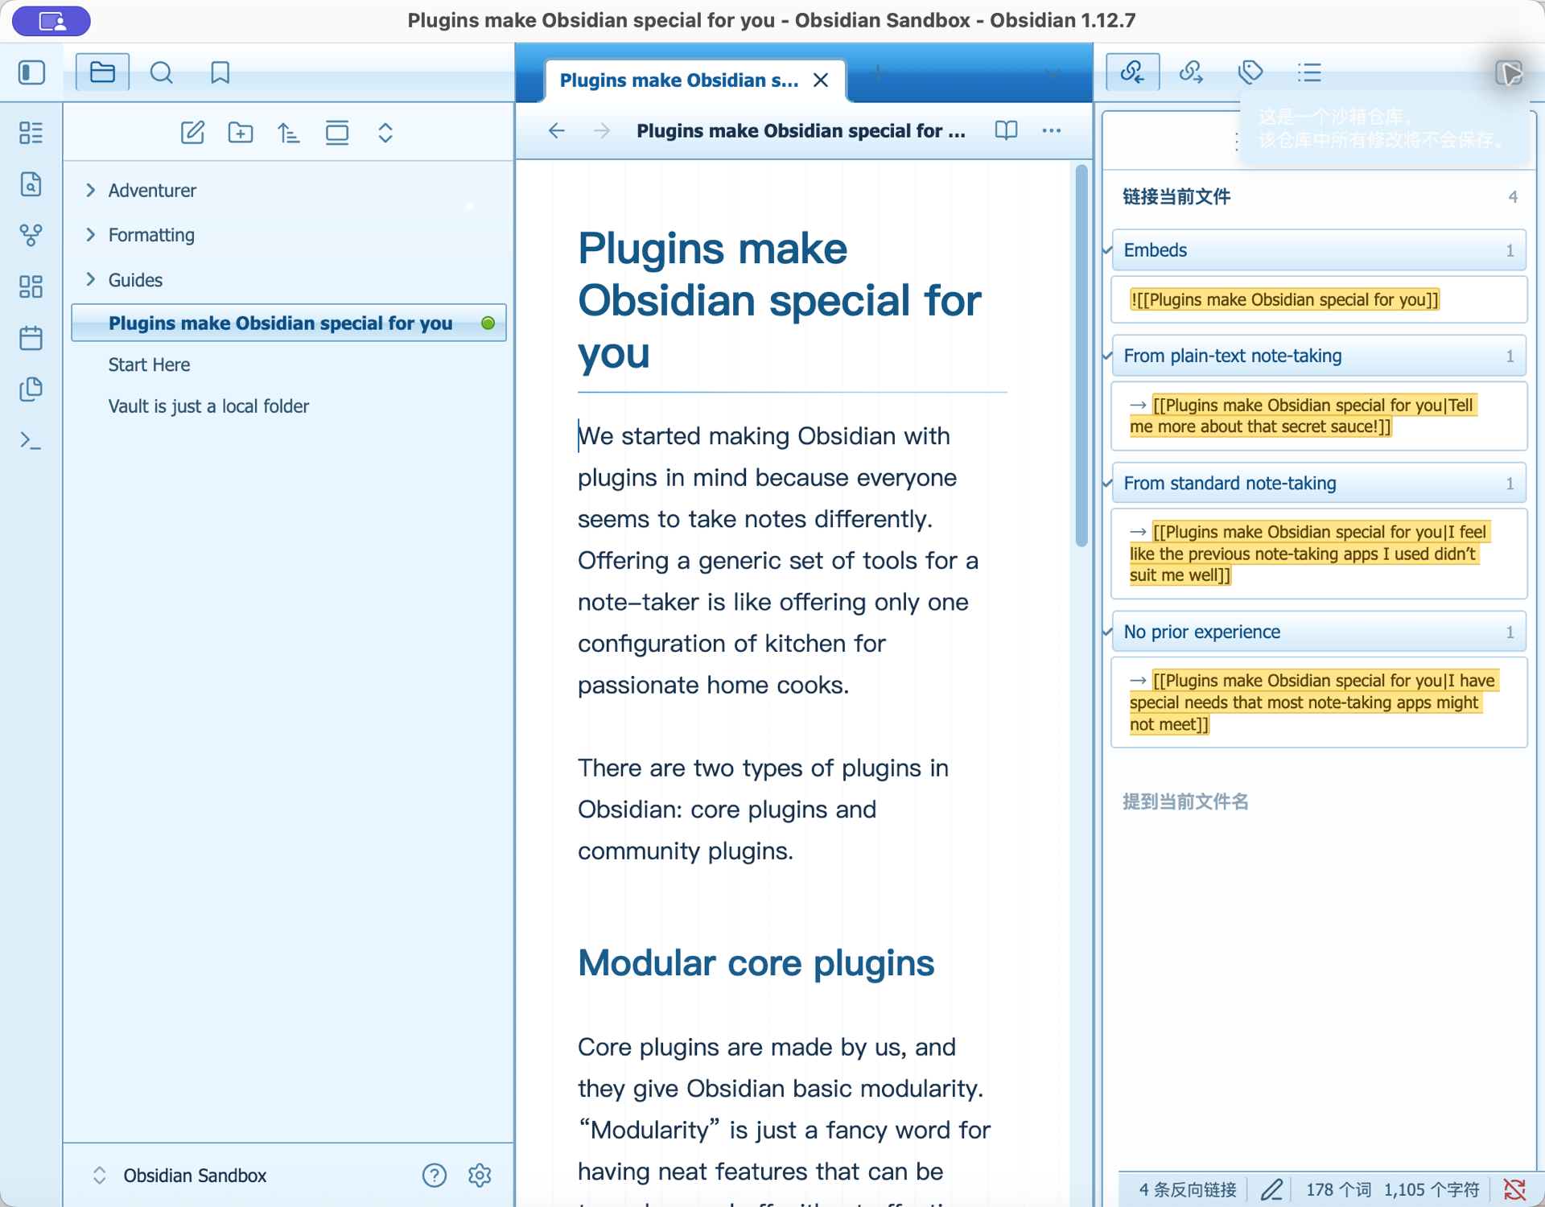This screenshot has width=1545, height=1207.
Task: Switch to reading view book icon
Action: (1006, 130)
